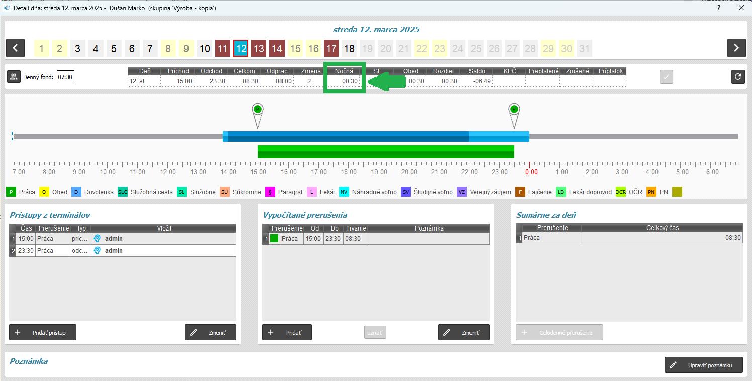
Task: Click Pridať in Vypočítané prerušenia panel
Action: point(287,333)
